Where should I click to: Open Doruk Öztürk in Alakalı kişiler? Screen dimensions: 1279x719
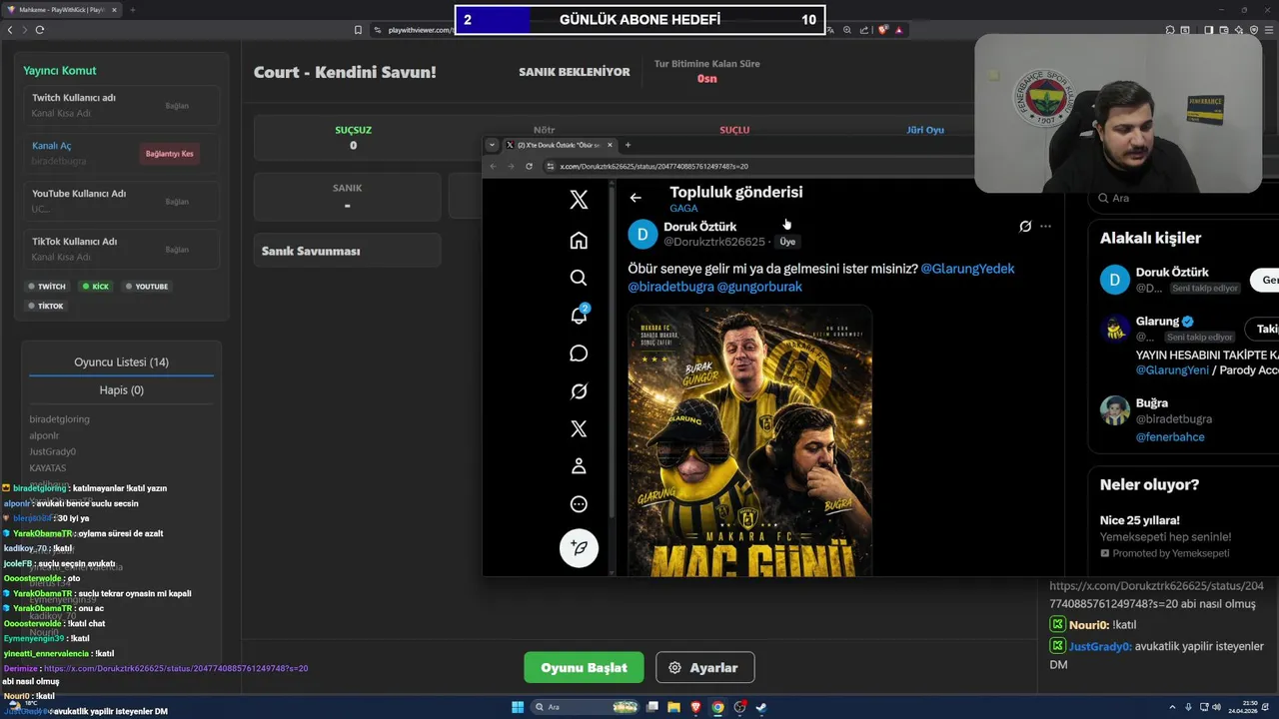point(1172,272)
